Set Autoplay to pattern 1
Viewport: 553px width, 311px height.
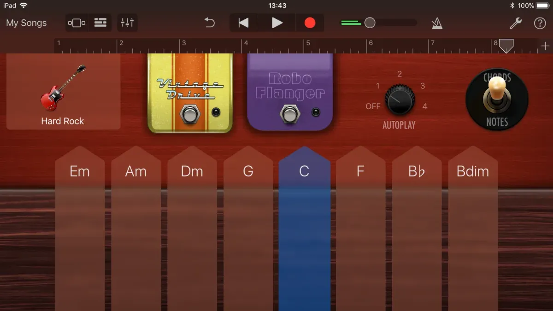coord(378,86)
